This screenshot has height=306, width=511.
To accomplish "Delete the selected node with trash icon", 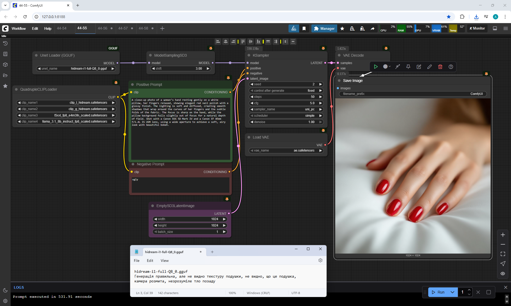I will (x=440, y=67).
